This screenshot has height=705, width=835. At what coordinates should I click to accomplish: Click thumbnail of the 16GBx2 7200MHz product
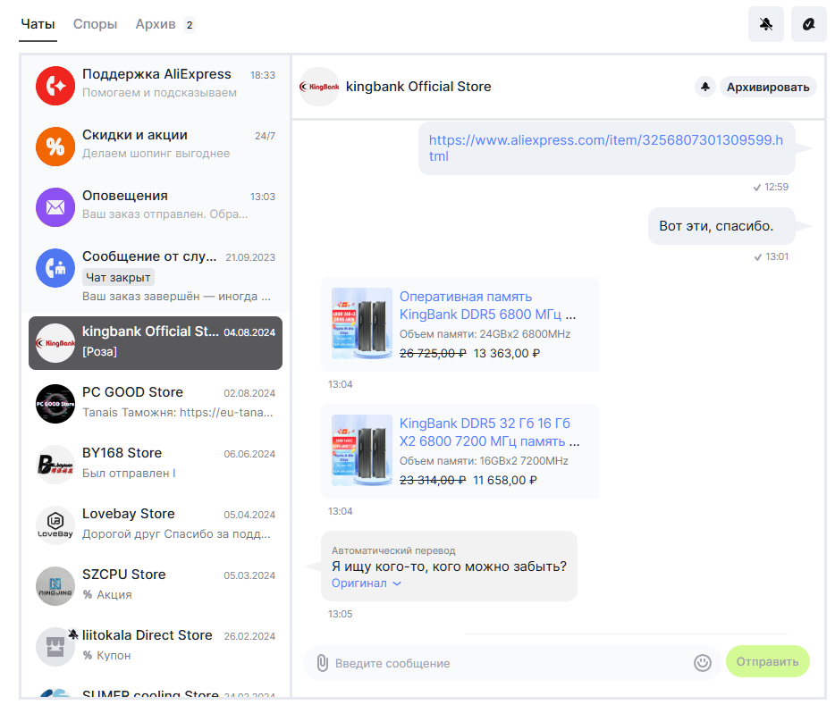coord(362,450)
